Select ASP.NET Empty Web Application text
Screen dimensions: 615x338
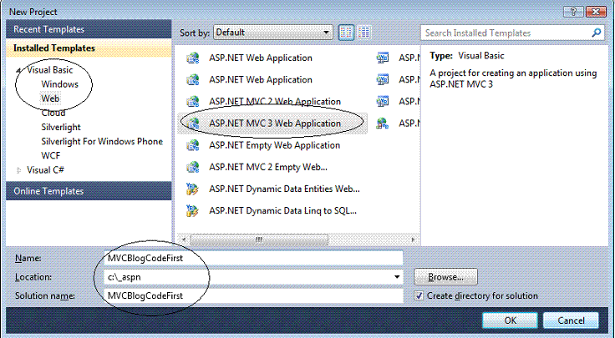275,145
